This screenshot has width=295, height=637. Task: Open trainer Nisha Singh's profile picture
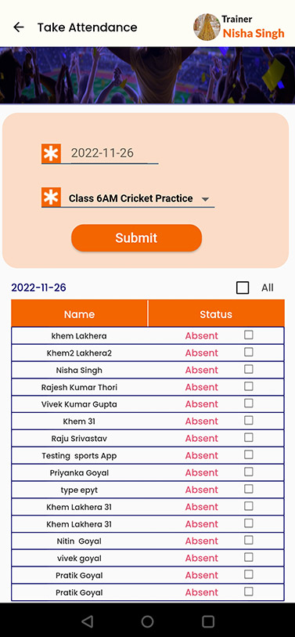(x=207, y=27)
